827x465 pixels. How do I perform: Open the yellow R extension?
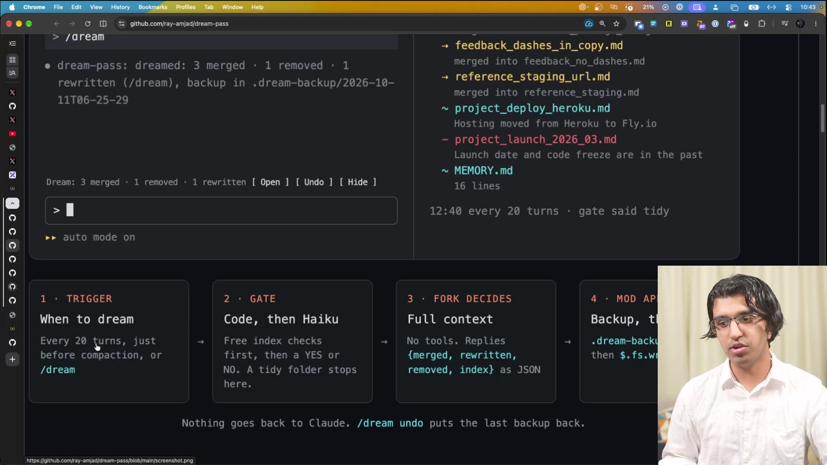click(669, 24)
